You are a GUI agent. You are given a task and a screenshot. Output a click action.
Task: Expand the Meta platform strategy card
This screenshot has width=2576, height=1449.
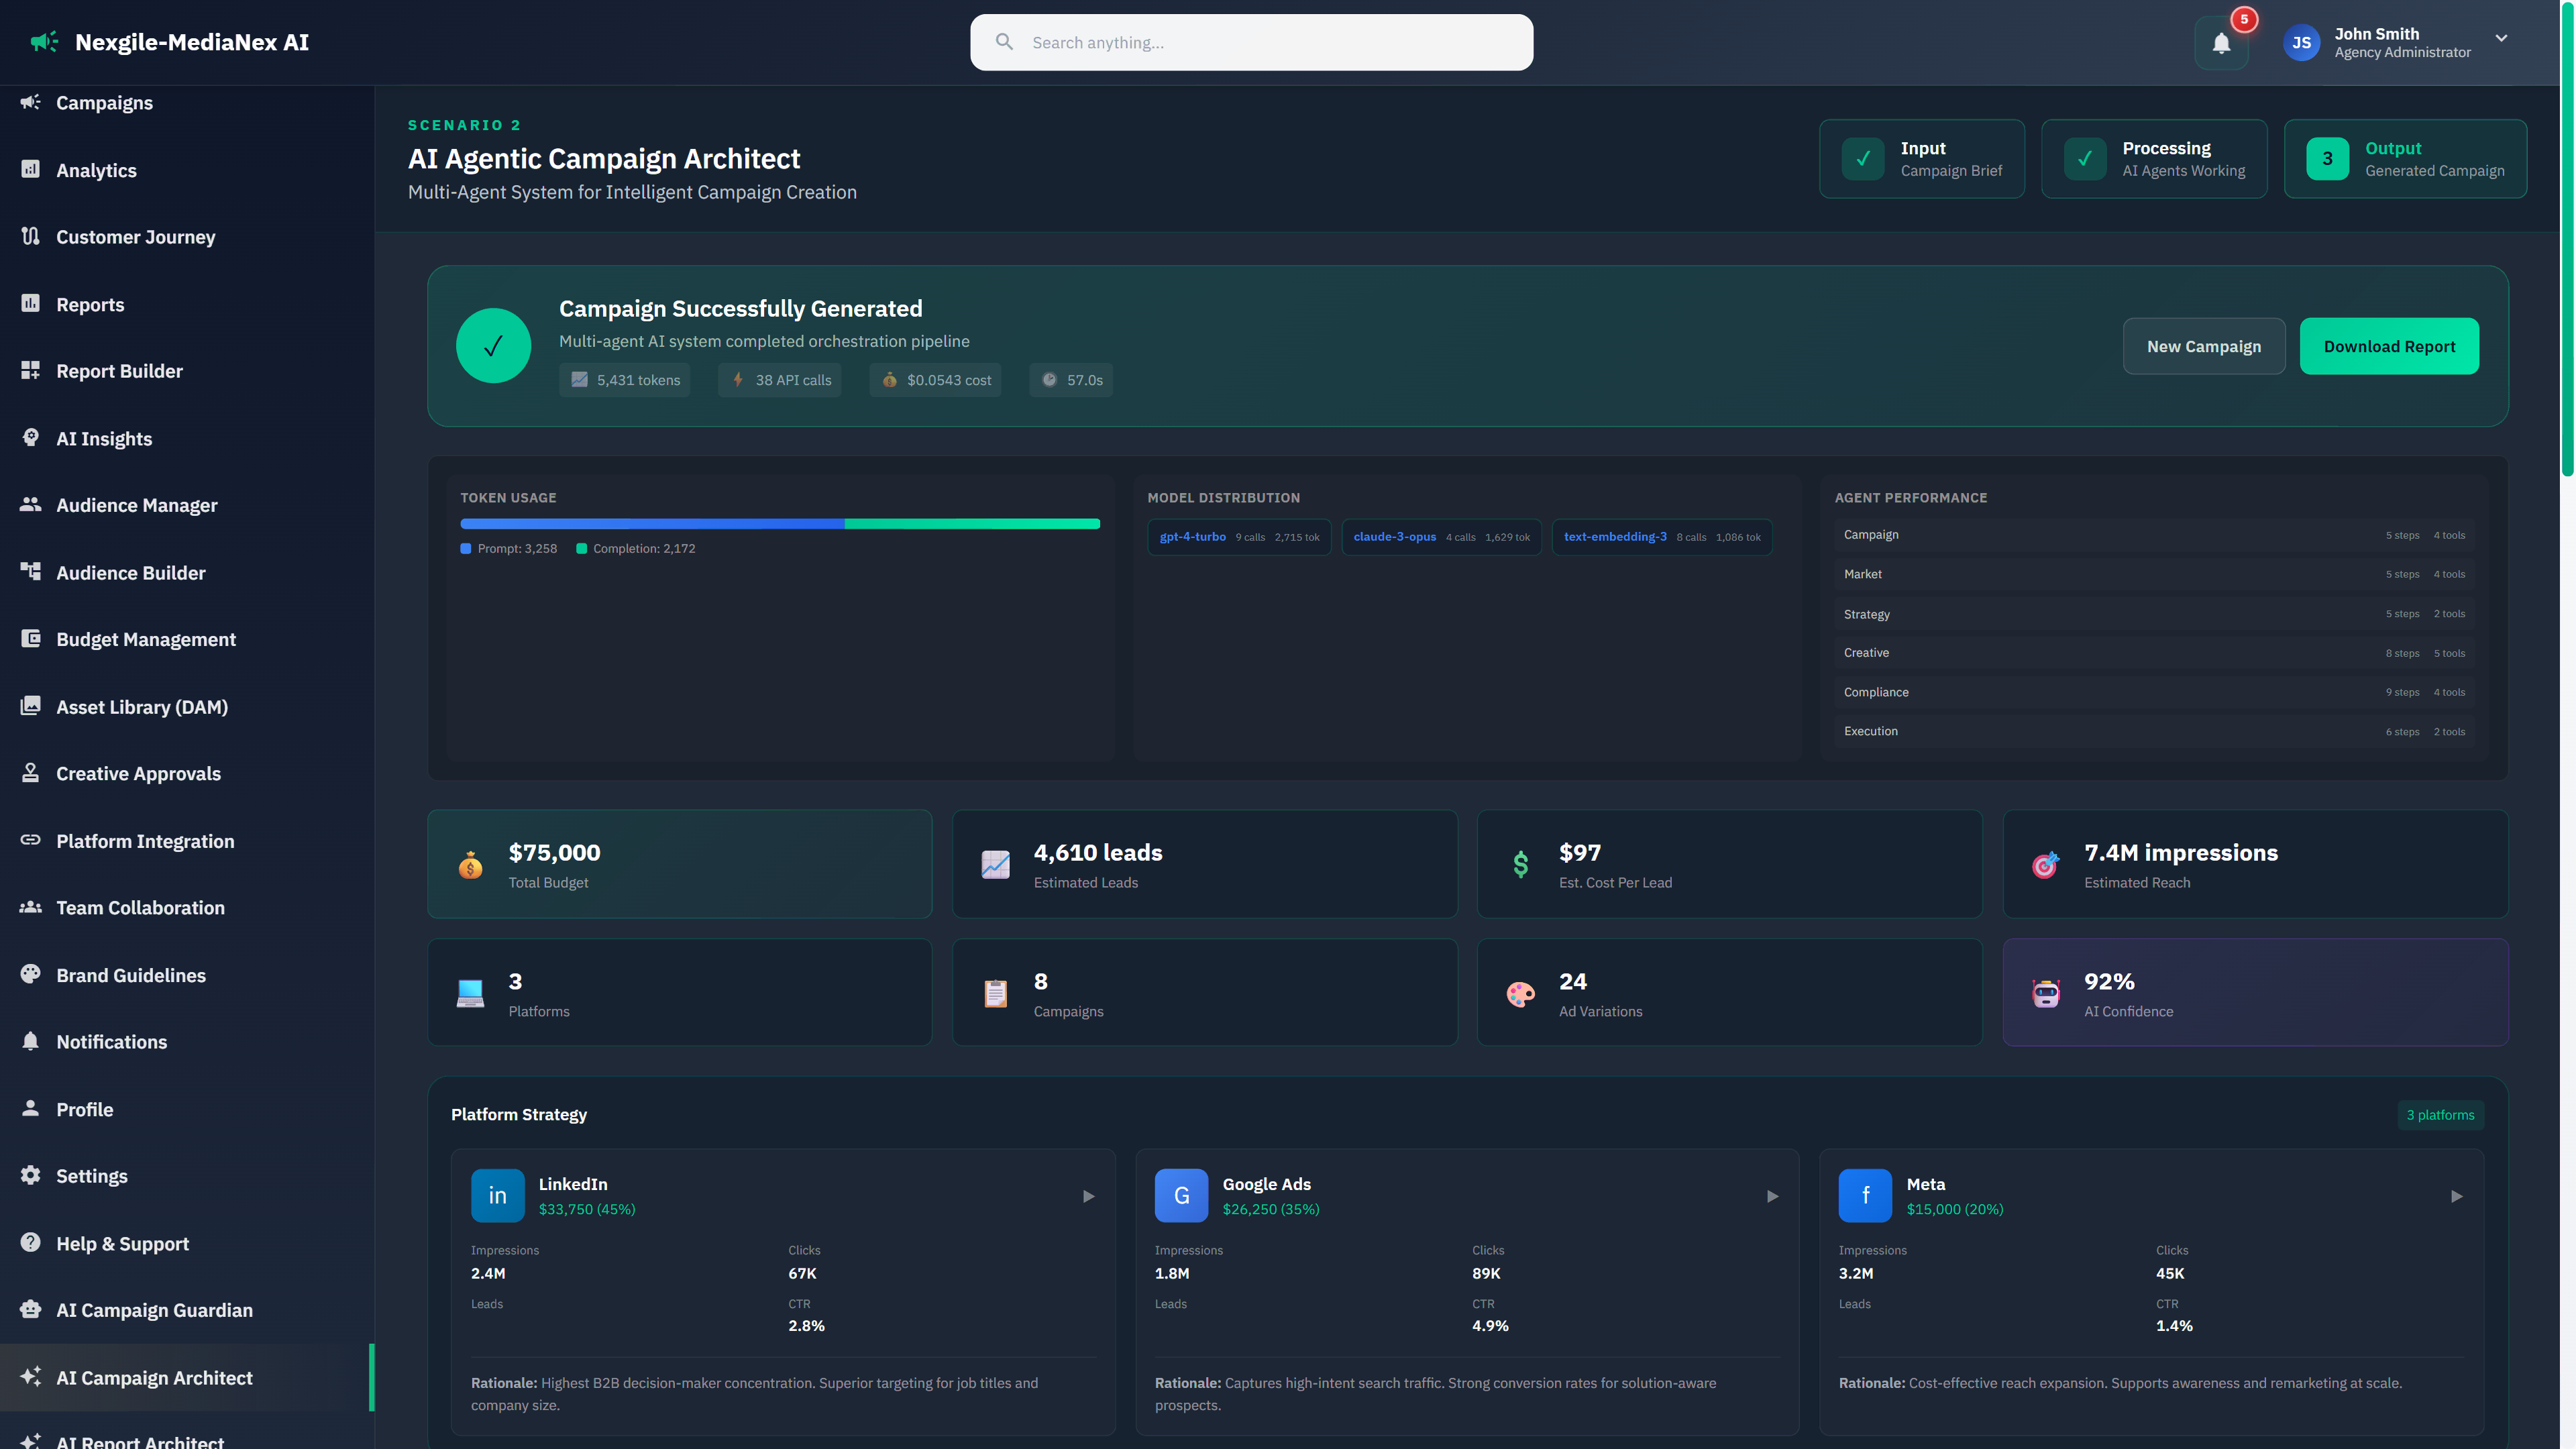pyautogui.click(x=2457, y=1195)
